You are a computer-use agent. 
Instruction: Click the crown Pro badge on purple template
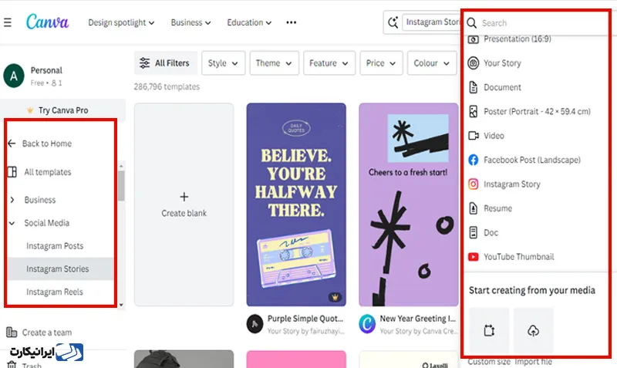pyautogui.click(x=335, y=297)
